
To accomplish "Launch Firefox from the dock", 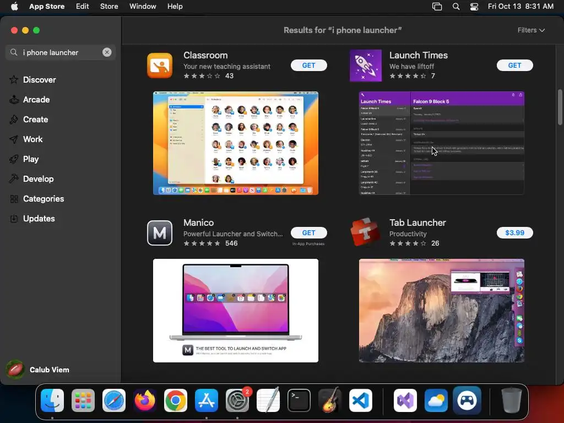I will (145, 400).
